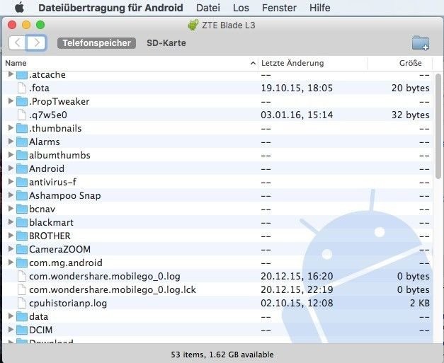Screen dimensions: 444x363
Task: Expand the Ashampoo Snap folder
Action: coord(11,195)
